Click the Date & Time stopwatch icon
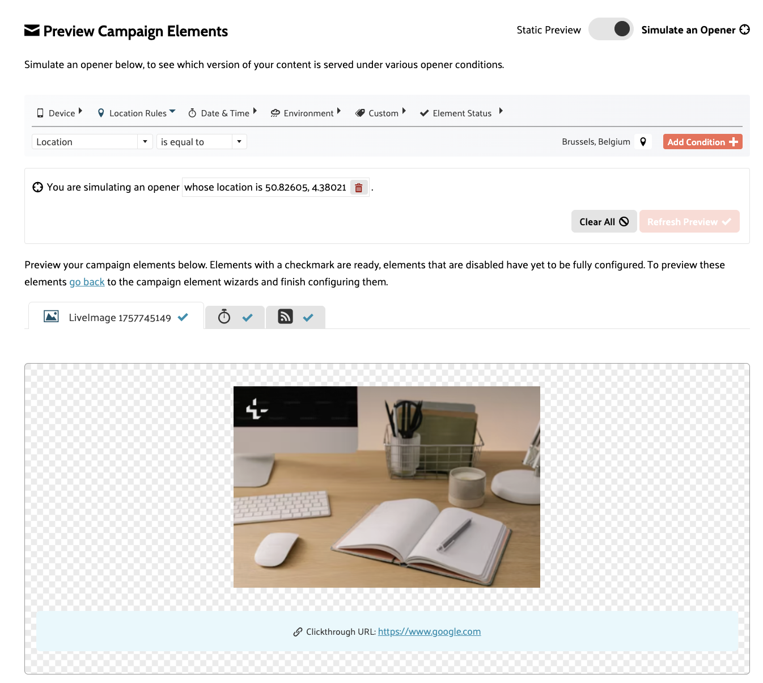The height and width of the screenshot is (683, 763). click(192, 113)
